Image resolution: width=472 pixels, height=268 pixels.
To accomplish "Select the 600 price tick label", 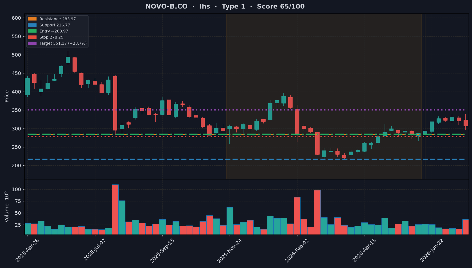I will 16,18.
